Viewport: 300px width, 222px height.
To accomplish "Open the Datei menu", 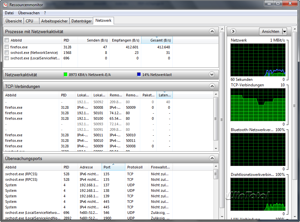I will 9,13.
